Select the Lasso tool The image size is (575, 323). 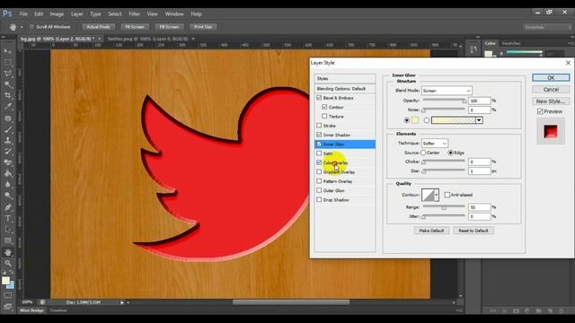point(8,74)
